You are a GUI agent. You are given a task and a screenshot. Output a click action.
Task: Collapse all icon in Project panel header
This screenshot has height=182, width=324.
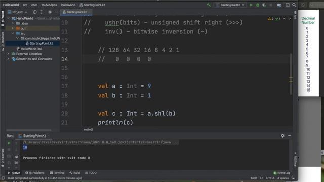click(42, 12)
